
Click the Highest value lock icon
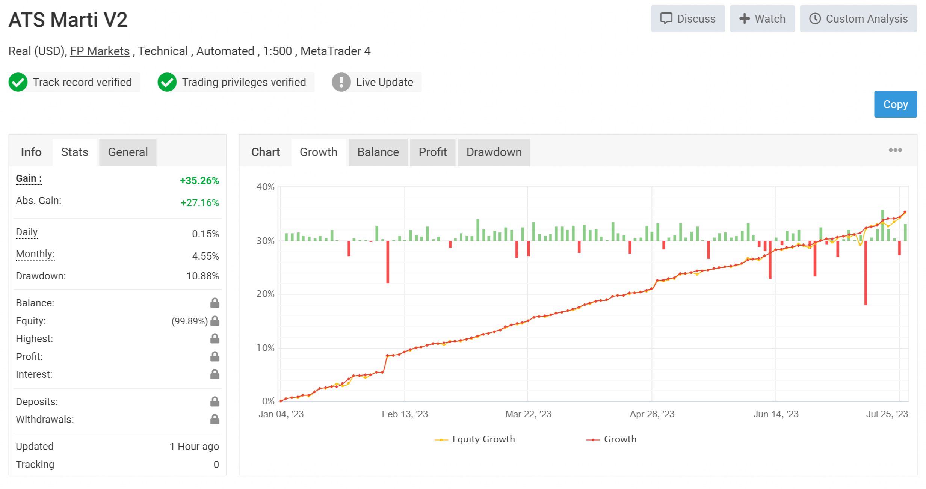tap(215, 338)
